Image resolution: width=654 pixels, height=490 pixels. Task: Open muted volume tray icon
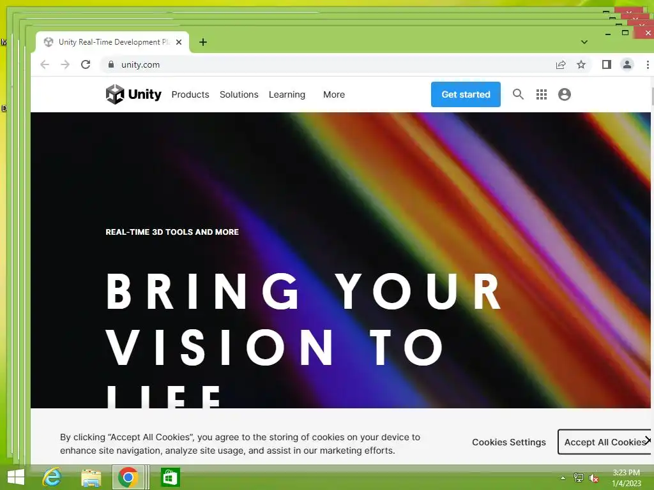pyautogui.click(x=593, y=478)
